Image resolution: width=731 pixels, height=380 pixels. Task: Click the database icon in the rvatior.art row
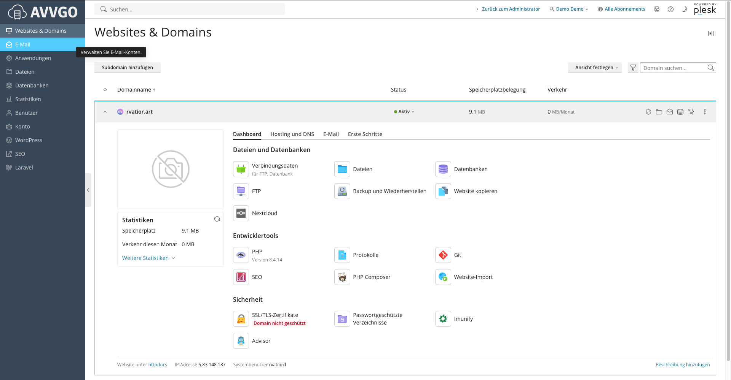[x=680, y=112]
